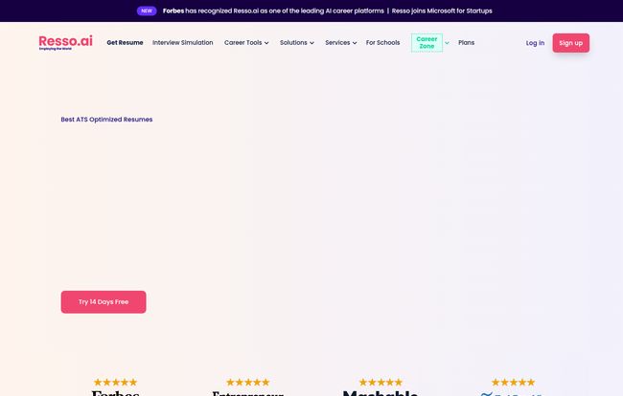This screenshot has width=623, height=396.
Task: Expand the chevron beside Career Zone
Action: (x=447, y=43)
